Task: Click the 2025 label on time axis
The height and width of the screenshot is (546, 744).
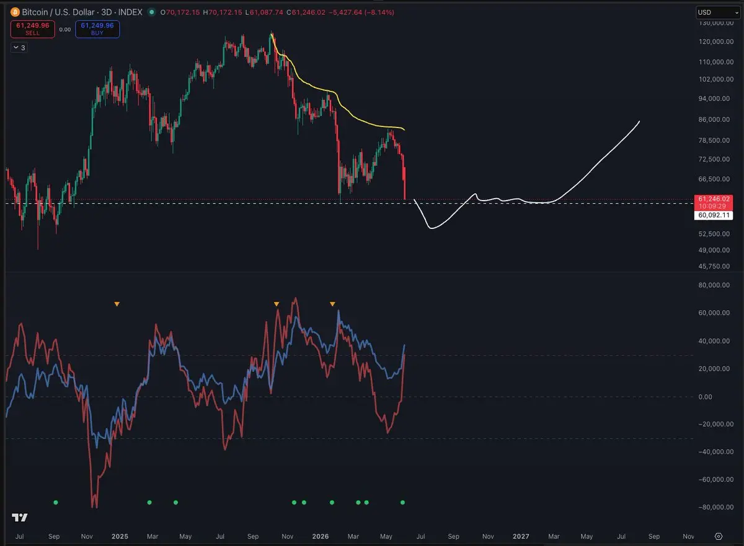Action: (x=120, y=536)
